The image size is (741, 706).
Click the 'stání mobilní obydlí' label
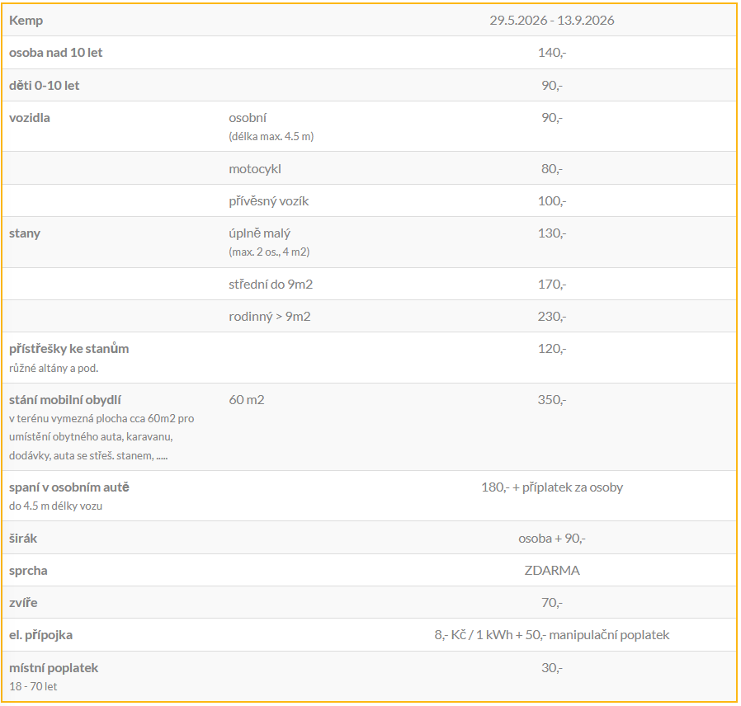click(65, 400)
